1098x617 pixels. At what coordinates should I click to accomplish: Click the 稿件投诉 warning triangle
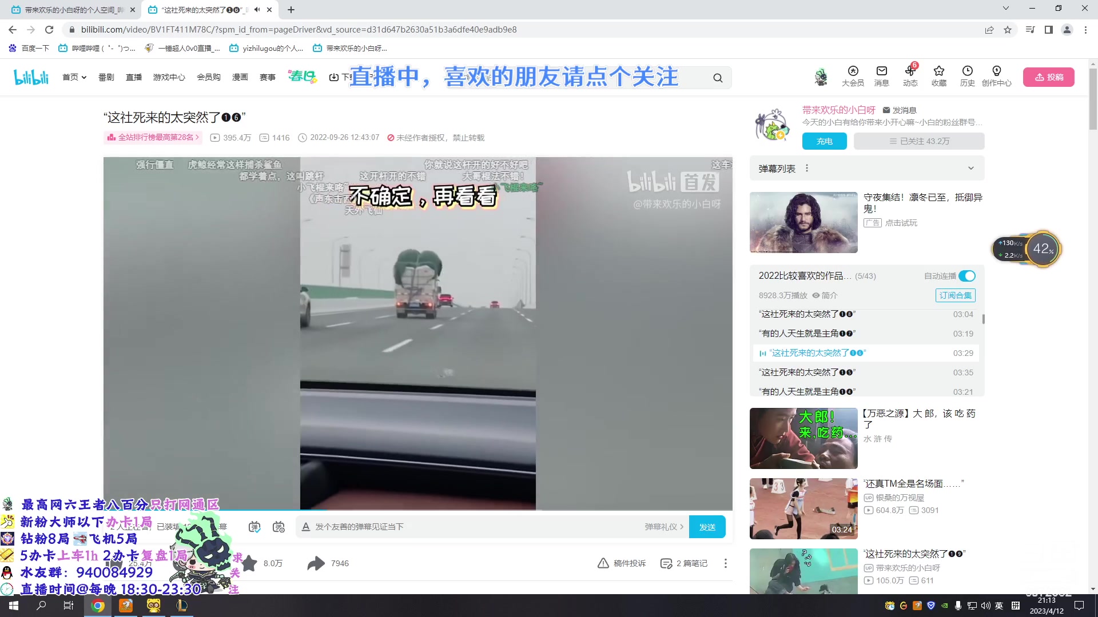pos(603,563)
